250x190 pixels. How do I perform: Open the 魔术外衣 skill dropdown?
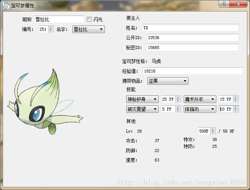(x=200, y=99)
